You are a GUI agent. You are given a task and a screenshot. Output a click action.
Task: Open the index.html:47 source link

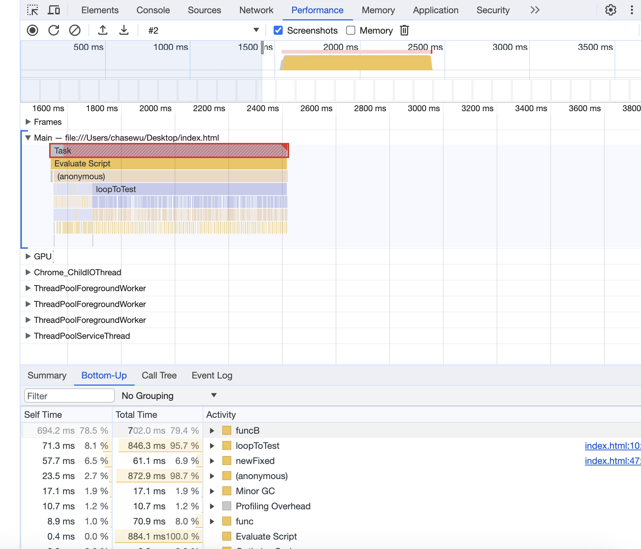coord(613,461)
